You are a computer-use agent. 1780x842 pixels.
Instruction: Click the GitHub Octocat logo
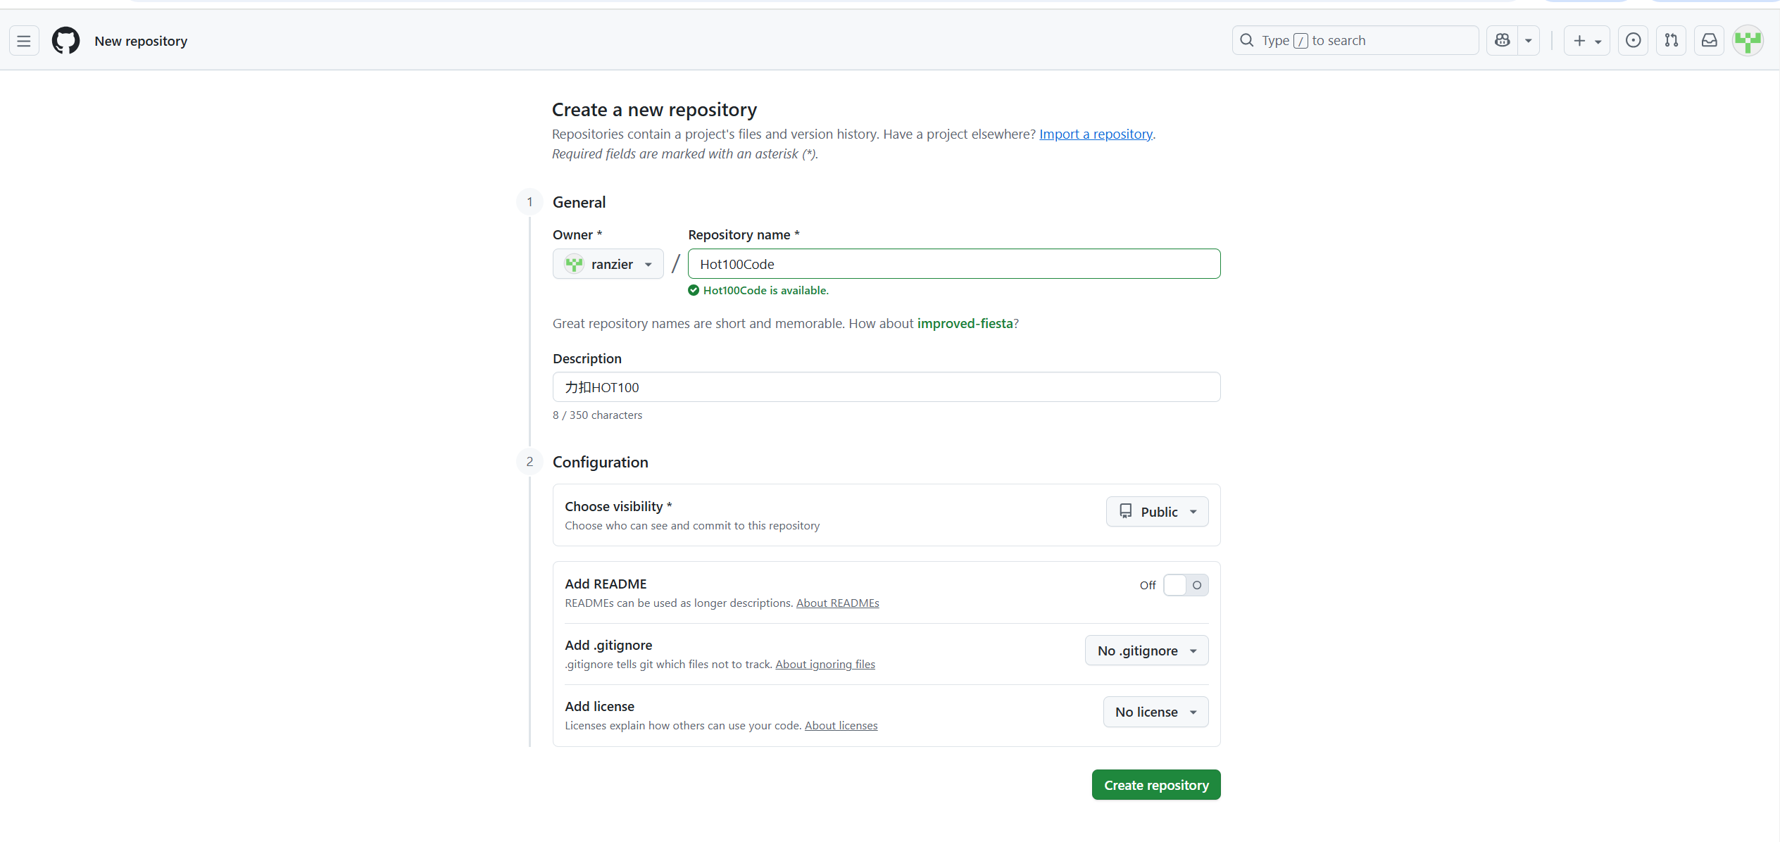[66, 41]
